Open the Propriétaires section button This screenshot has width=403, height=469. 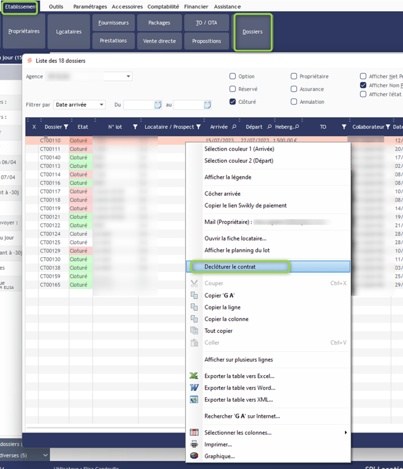coord(23,31)
